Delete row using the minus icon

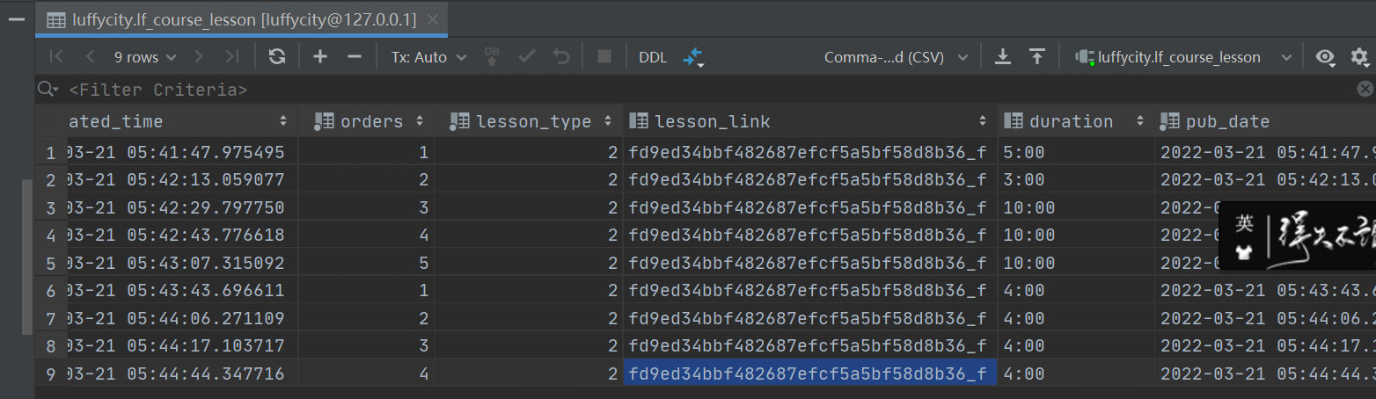[355, 57]
